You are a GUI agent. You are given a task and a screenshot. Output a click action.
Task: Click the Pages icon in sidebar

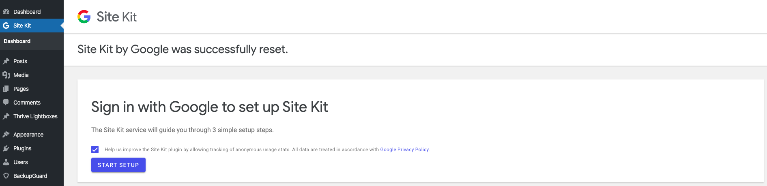(6, 89)
